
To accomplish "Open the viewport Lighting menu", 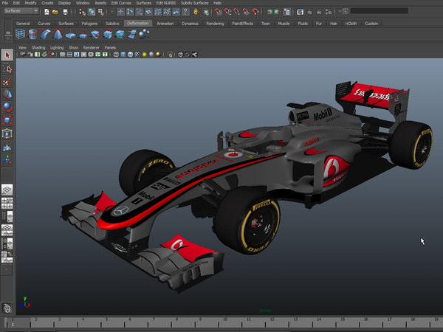I will coord(57,47).
